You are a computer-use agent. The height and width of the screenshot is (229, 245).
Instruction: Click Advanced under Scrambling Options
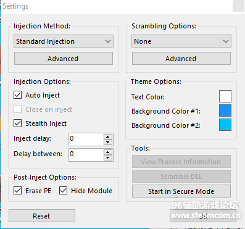[181, 59]
